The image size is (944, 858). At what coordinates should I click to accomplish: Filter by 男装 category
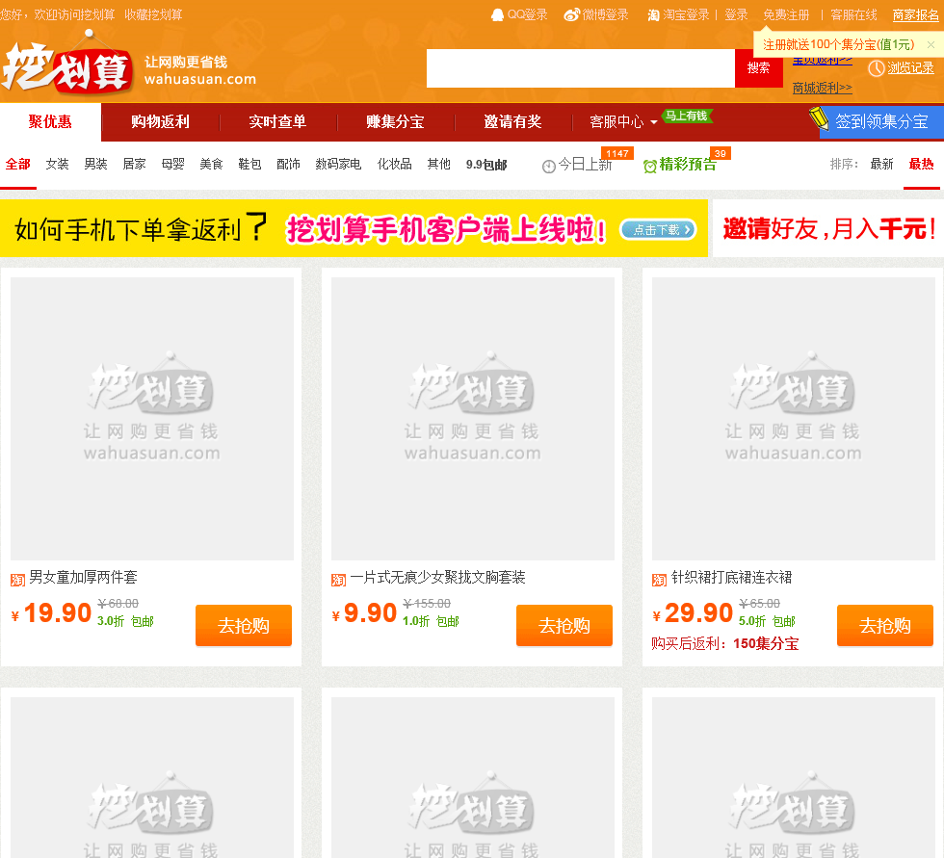tap(95, 164)
